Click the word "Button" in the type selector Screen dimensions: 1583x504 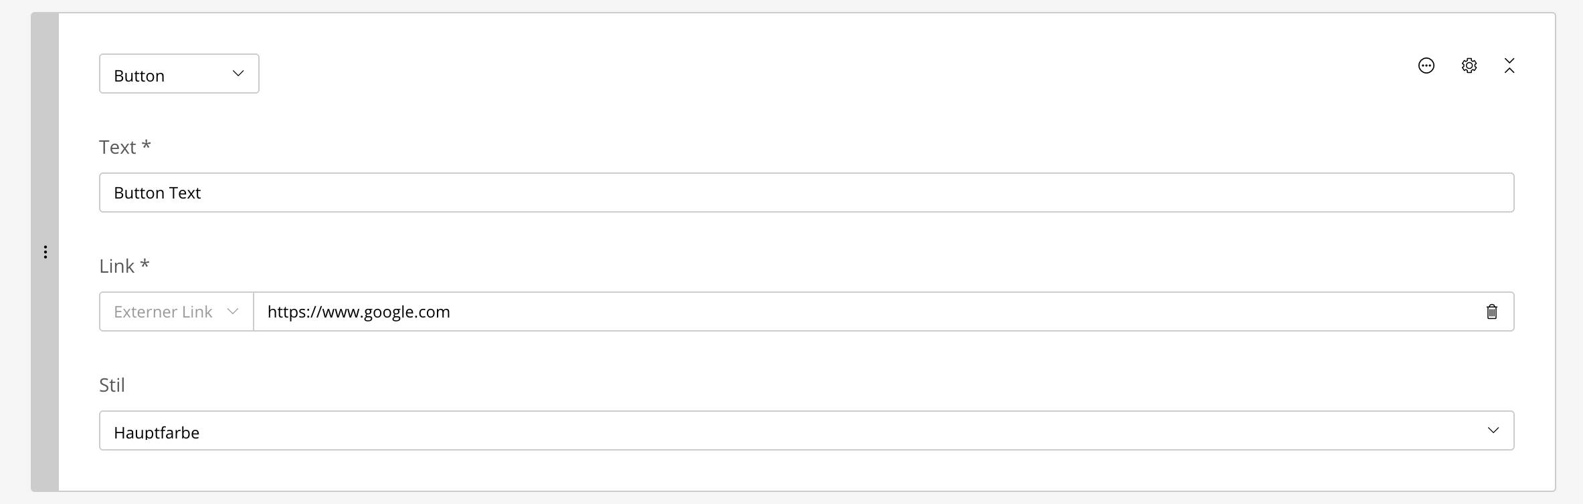[x=139, y=76]
